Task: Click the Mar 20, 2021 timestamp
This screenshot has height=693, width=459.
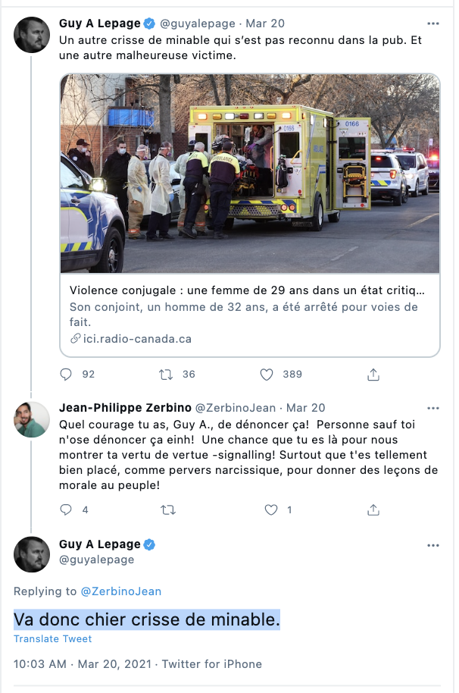Action: coord(114,664)
